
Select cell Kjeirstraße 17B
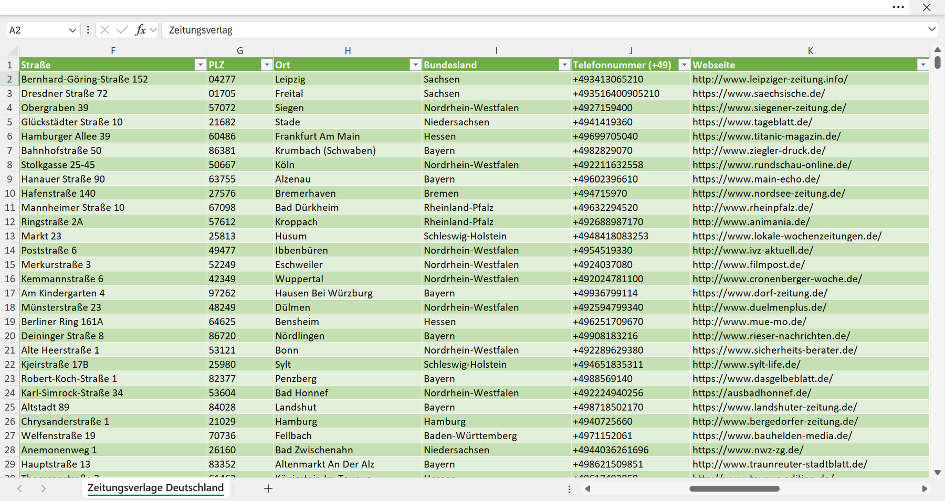113,365
